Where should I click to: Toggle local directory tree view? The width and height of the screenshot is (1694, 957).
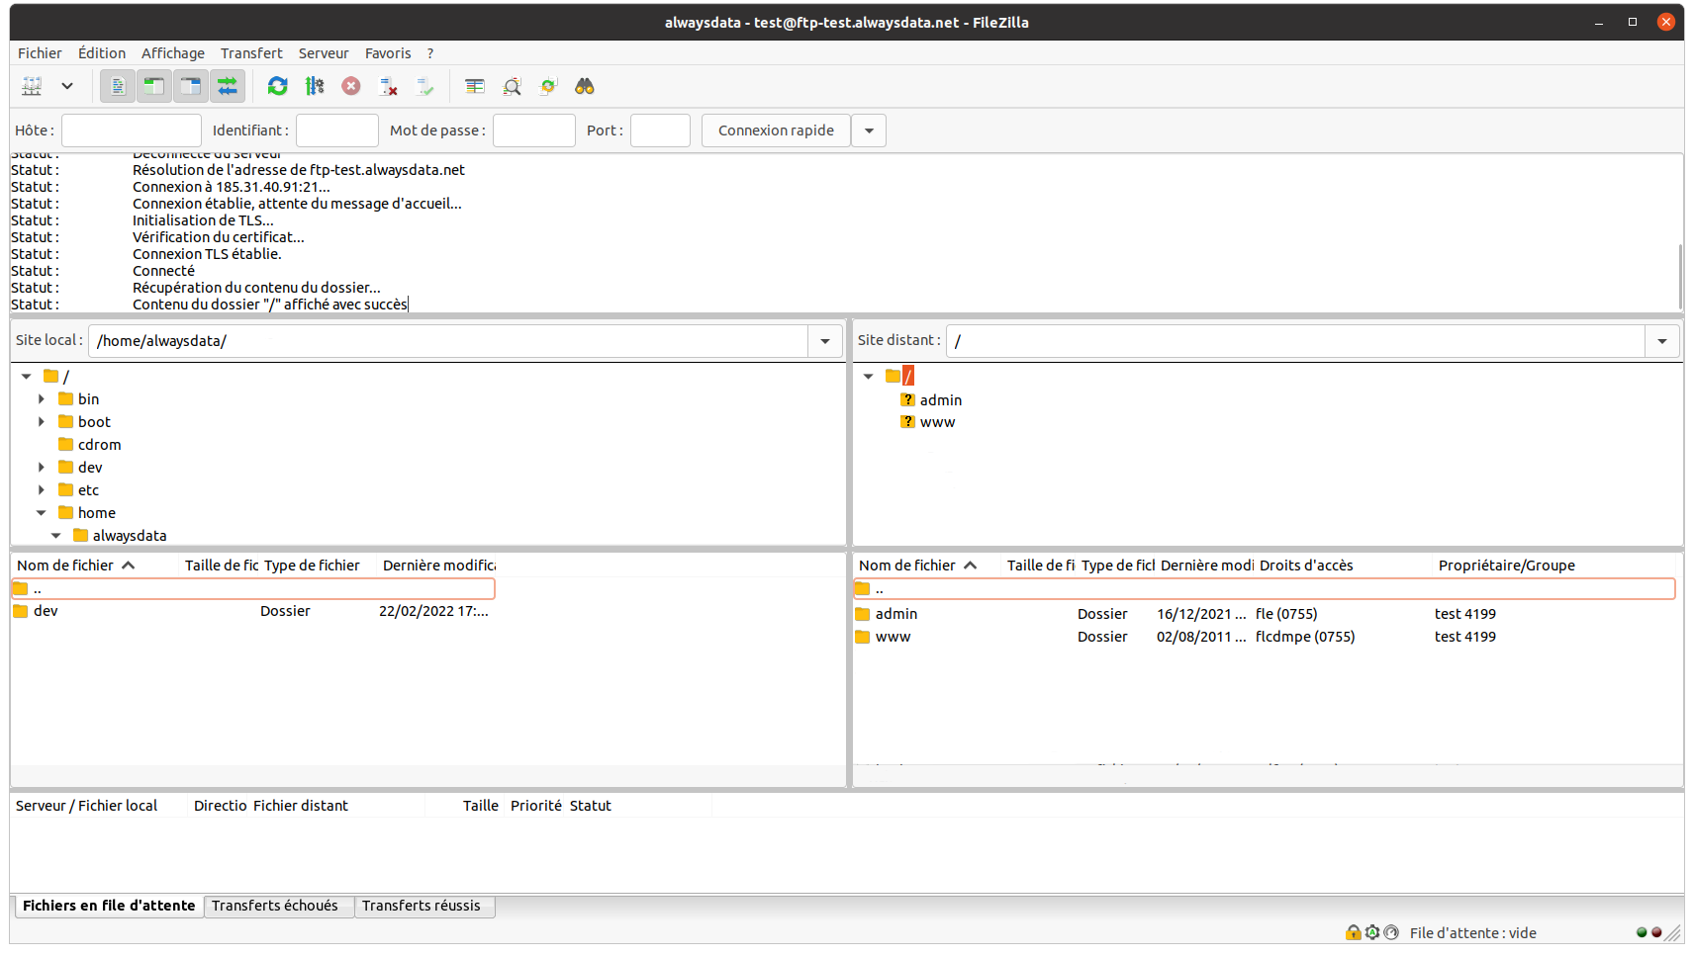pyautogui.click(x=154, y=87)
